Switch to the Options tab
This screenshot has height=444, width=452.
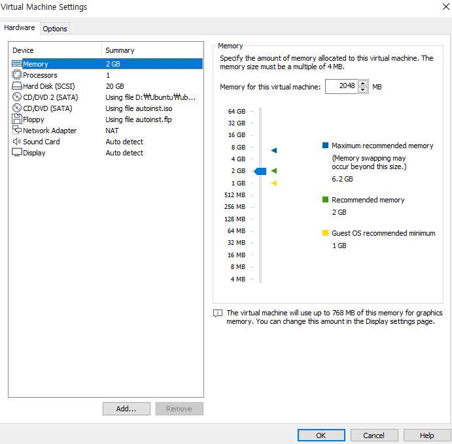55,29
